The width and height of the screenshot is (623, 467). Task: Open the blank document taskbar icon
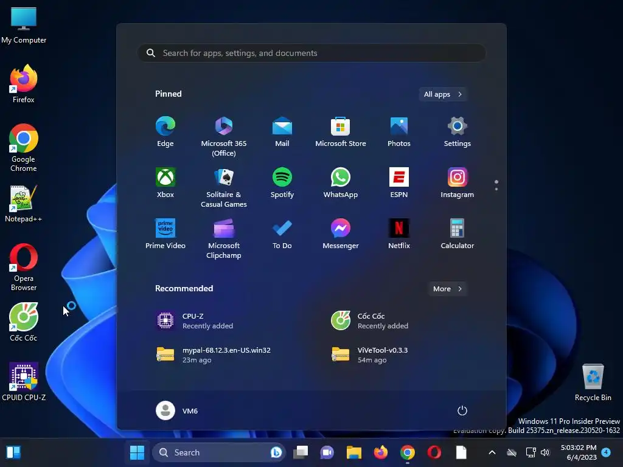pos(461,452)
